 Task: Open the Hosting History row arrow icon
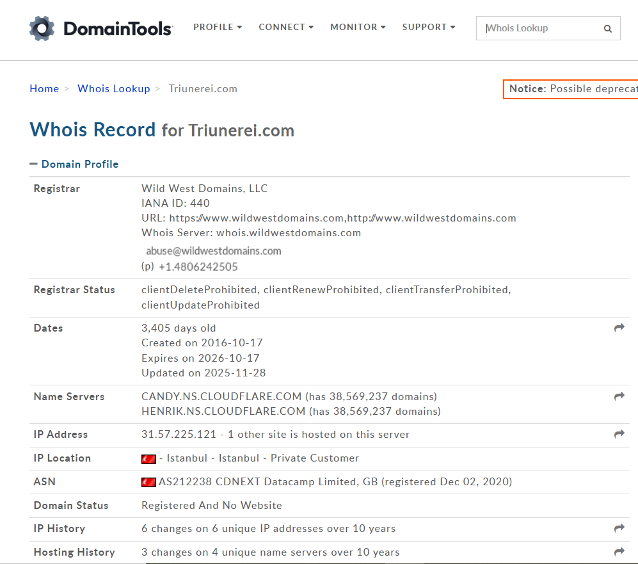(619, 552)
